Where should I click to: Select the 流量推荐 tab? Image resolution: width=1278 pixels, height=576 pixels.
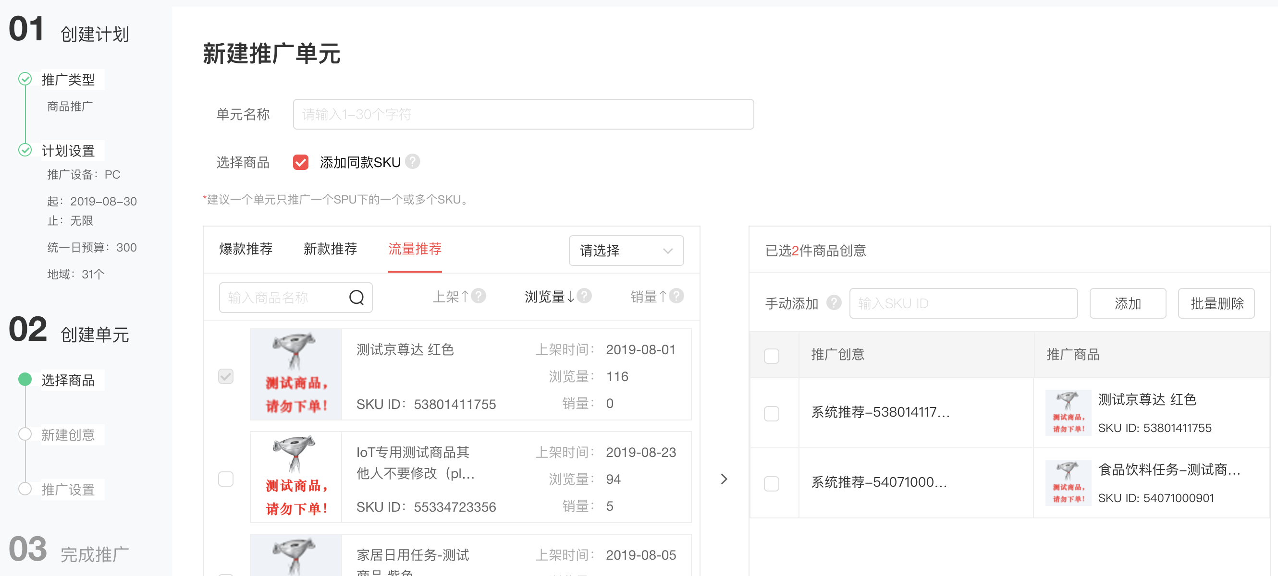coord(415,249)
